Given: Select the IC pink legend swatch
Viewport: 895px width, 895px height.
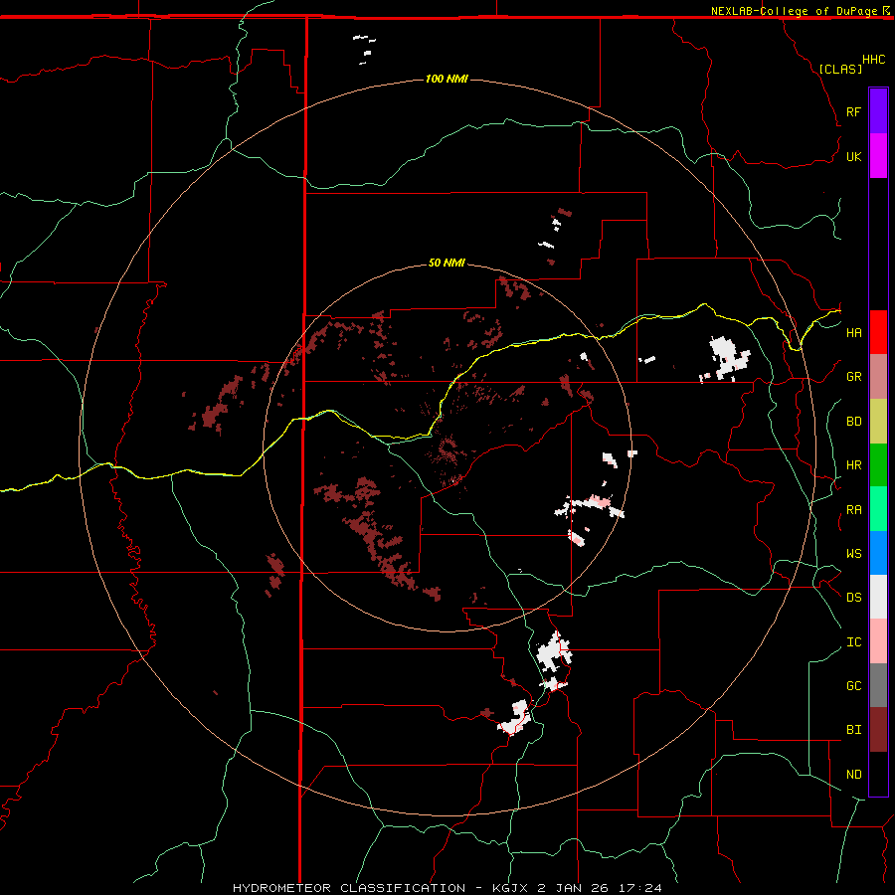Looking at the screenshot, I should coord(878,641).
